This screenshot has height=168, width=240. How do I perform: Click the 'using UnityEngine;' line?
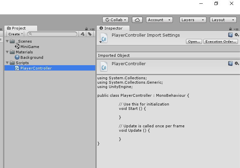tap(115, 87)
